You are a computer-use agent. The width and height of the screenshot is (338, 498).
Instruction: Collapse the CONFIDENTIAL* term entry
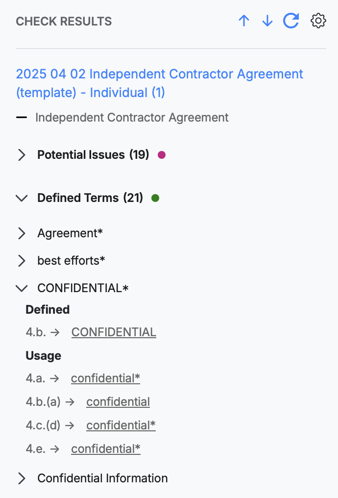coord(22,288)
